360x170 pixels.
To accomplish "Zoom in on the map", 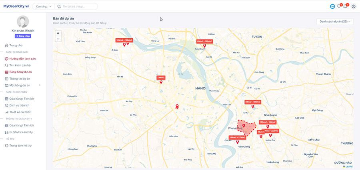I will [58, 34].
